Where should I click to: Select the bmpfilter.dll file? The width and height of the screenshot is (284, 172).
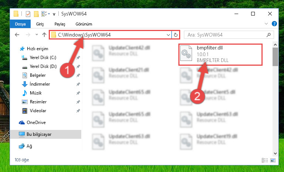coord(220,55)
